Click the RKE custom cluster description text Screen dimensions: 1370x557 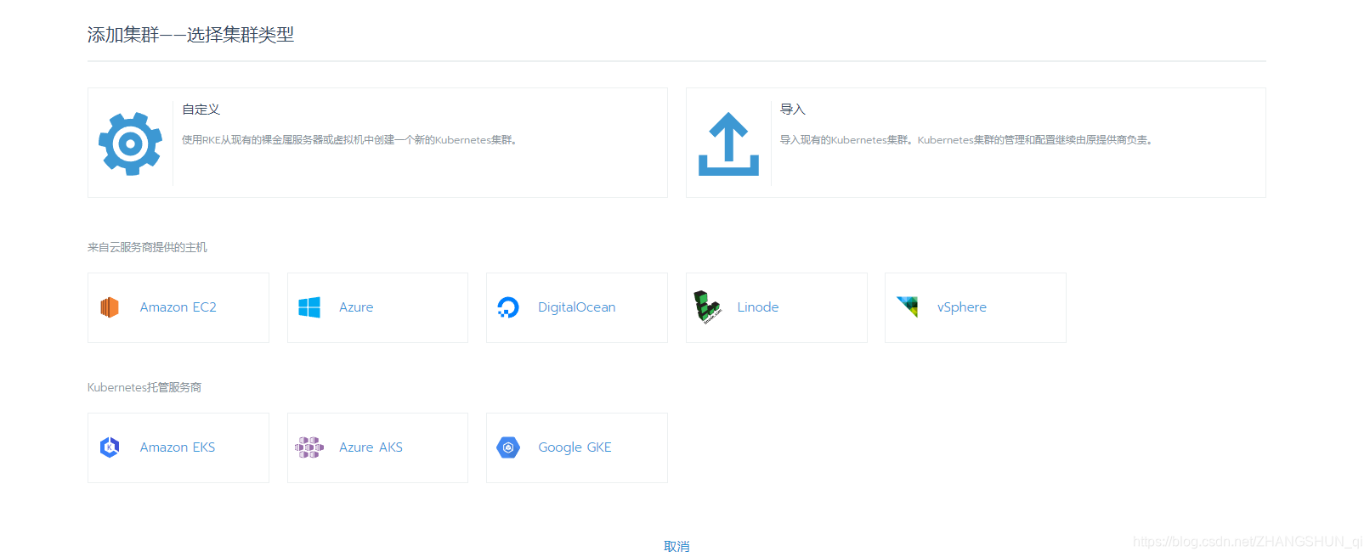[x=349, y=140]
